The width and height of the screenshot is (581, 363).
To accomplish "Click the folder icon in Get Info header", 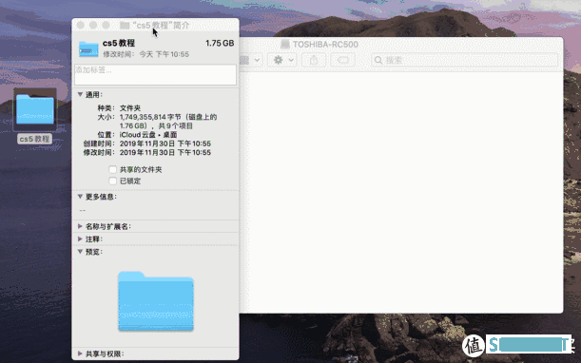I will [88, 48].
